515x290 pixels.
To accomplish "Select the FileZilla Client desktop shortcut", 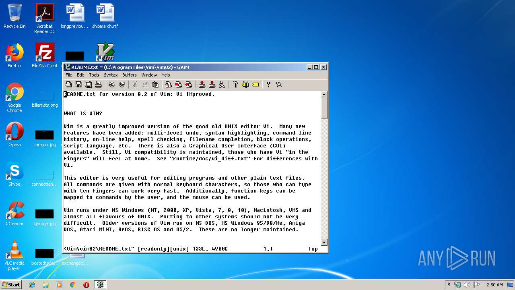I will coord(45,56).
